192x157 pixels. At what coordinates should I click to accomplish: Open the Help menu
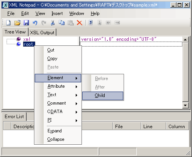point(95,13)
